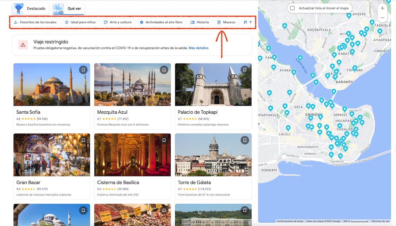Open the Santa Sofía photo

pyautogui.click(x=52, y=85)
